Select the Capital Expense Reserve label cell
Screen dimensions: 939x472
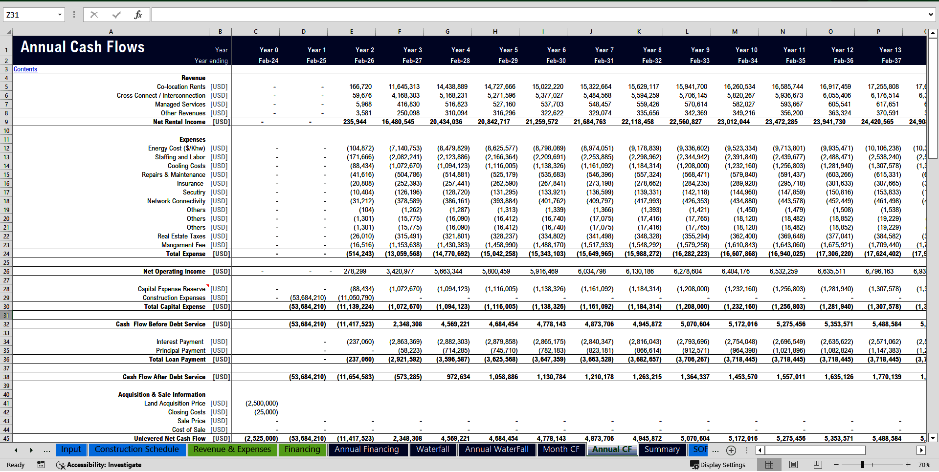(x=171, y=289)
